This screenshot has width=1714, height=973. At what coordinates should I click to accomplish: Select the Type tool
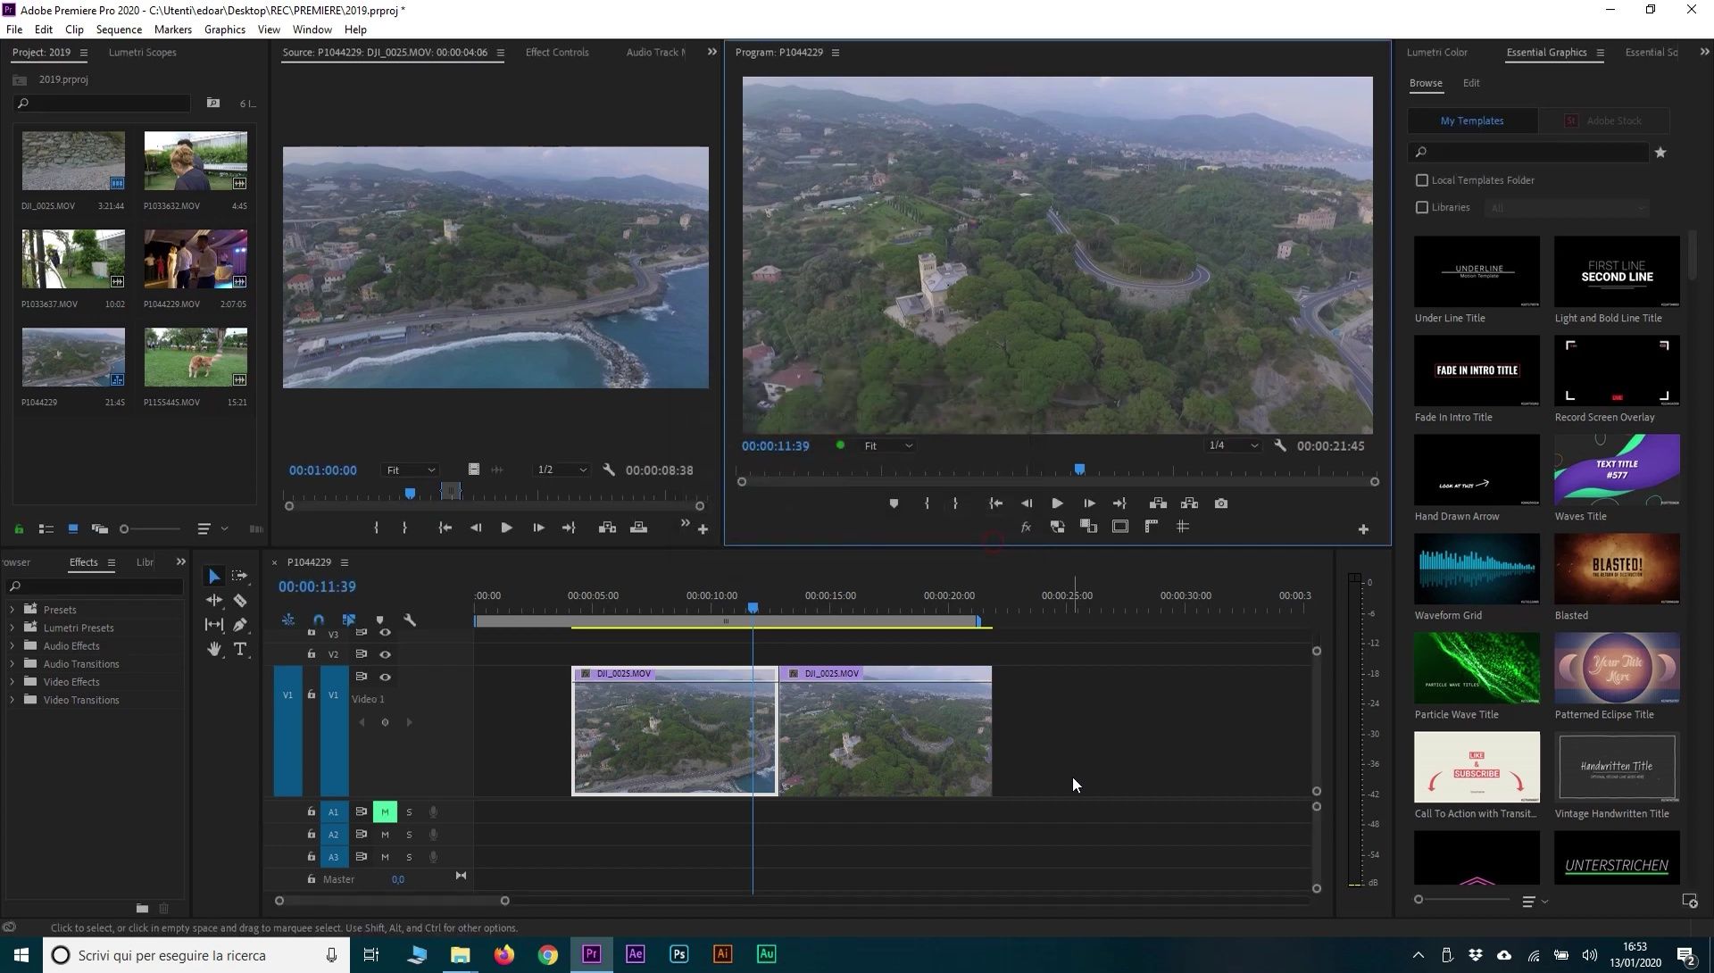point(240,649)
